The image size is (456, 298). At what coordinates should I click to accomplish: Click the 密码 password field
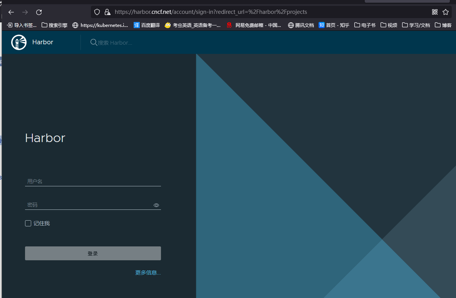pos(93,205)
